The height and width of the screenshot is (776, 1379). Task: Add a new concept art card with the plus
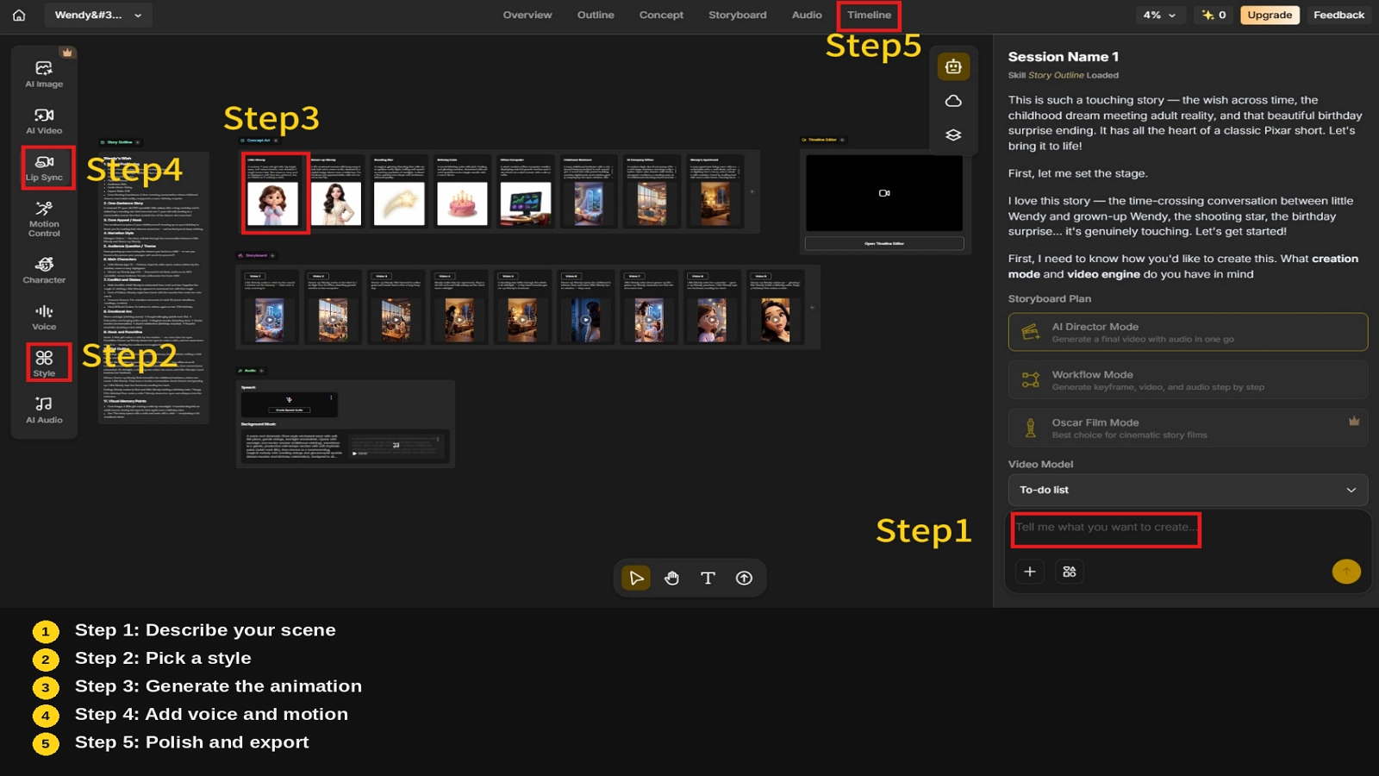[x=752, y=191]
